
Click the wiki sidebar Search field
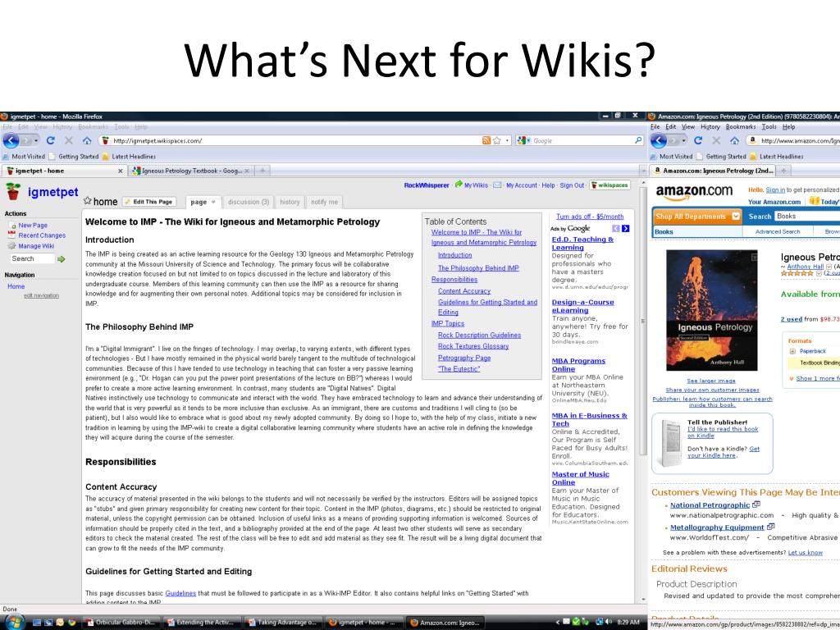pos(32,258)
